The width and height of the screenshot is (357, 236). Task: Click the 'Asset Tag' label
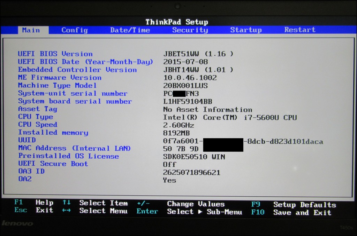click(38, 109)
